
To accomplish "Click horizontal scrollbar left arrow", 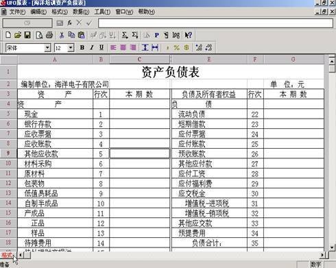I will pyautogui.click(x=21, y=255).
